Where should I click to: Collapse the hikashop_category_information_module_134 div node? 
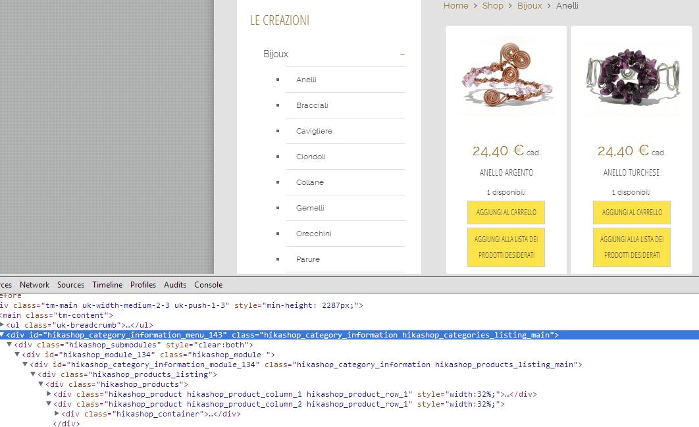point(25,364)
